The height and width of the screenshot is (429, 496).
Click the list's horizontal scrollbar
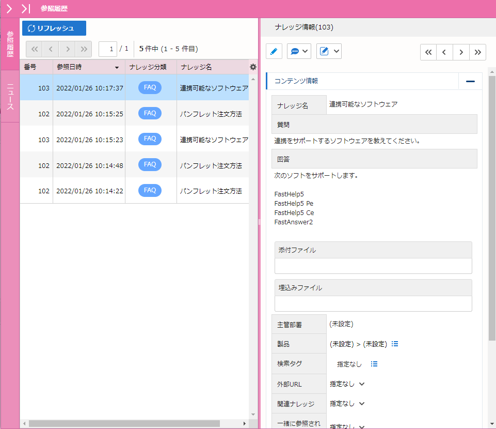(124, 423)
